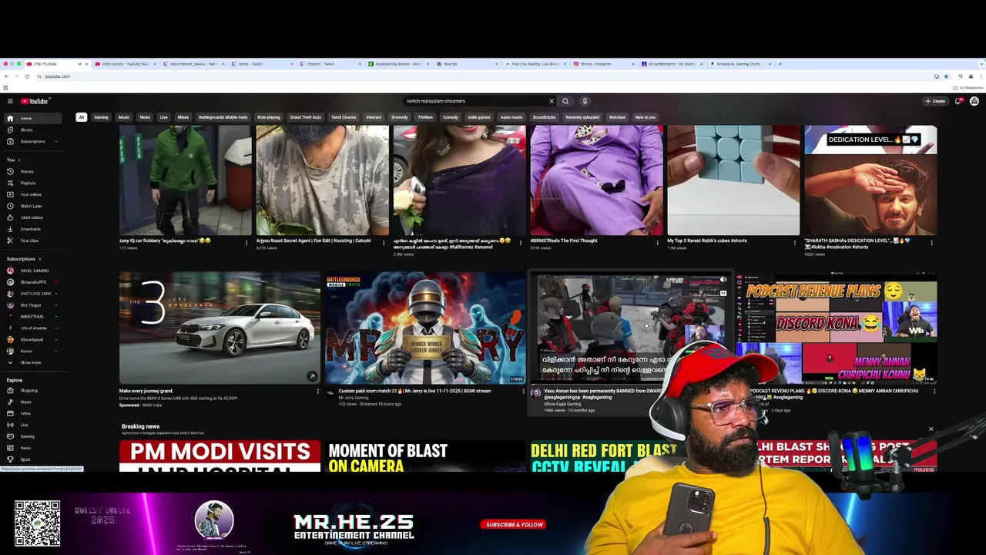Image resolution: width=986 pixels, height=555 pixels.
Task: Open a new browser tab with plus
Action: click(780, 64)
